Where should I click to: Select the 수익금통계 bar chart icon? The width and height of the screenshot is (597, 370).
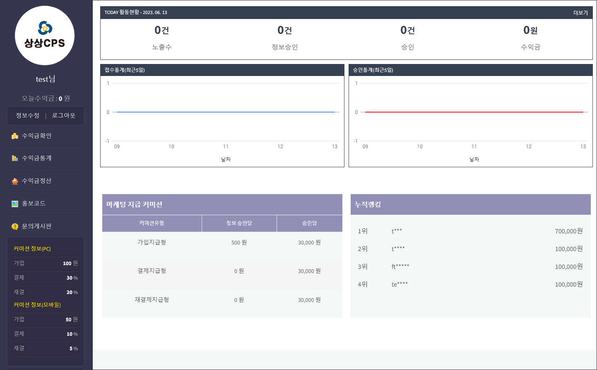(15, 158)
